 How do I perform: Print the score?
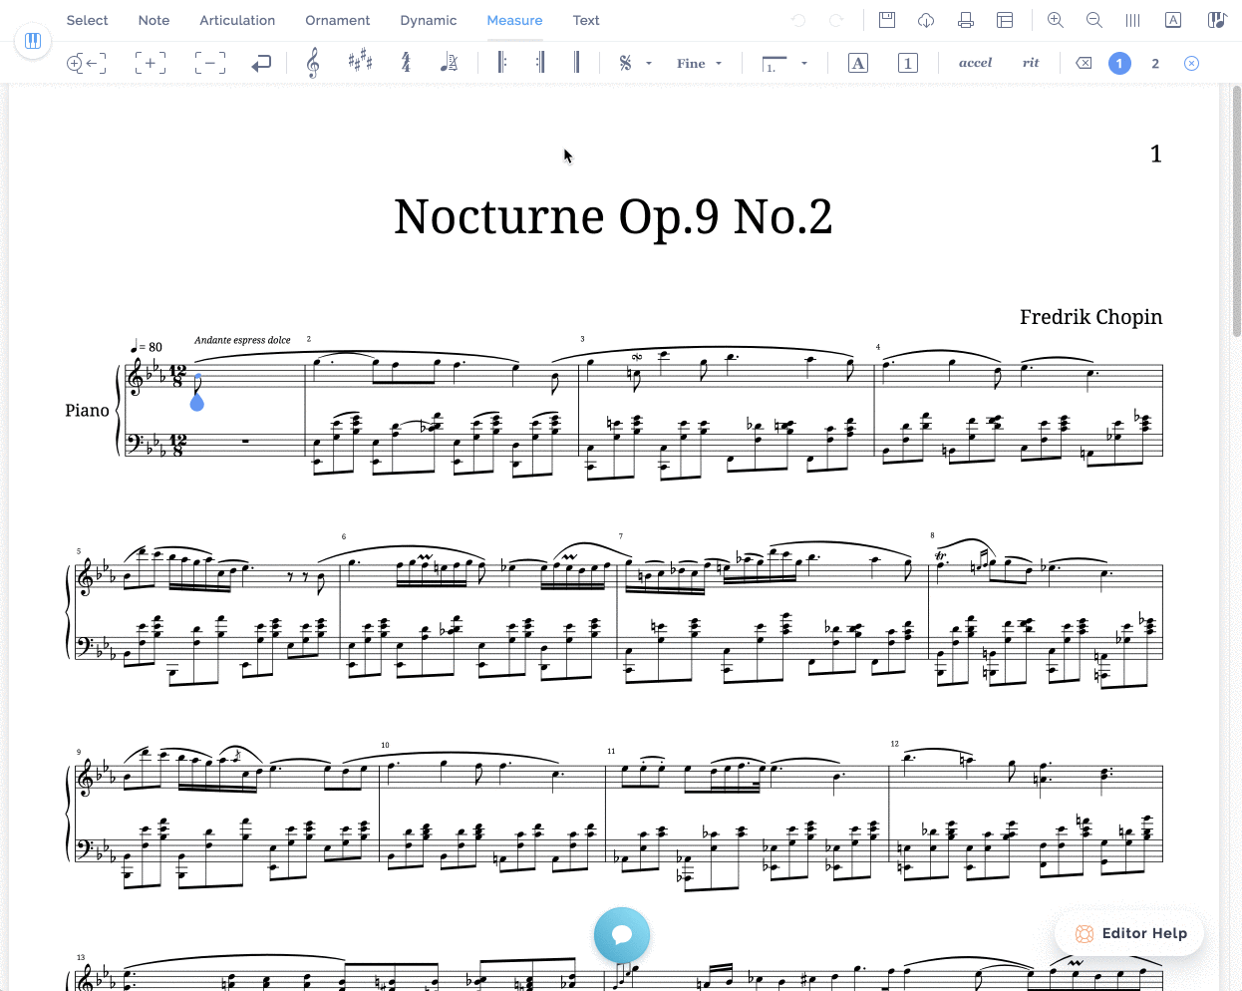click(x=965, y=20)
